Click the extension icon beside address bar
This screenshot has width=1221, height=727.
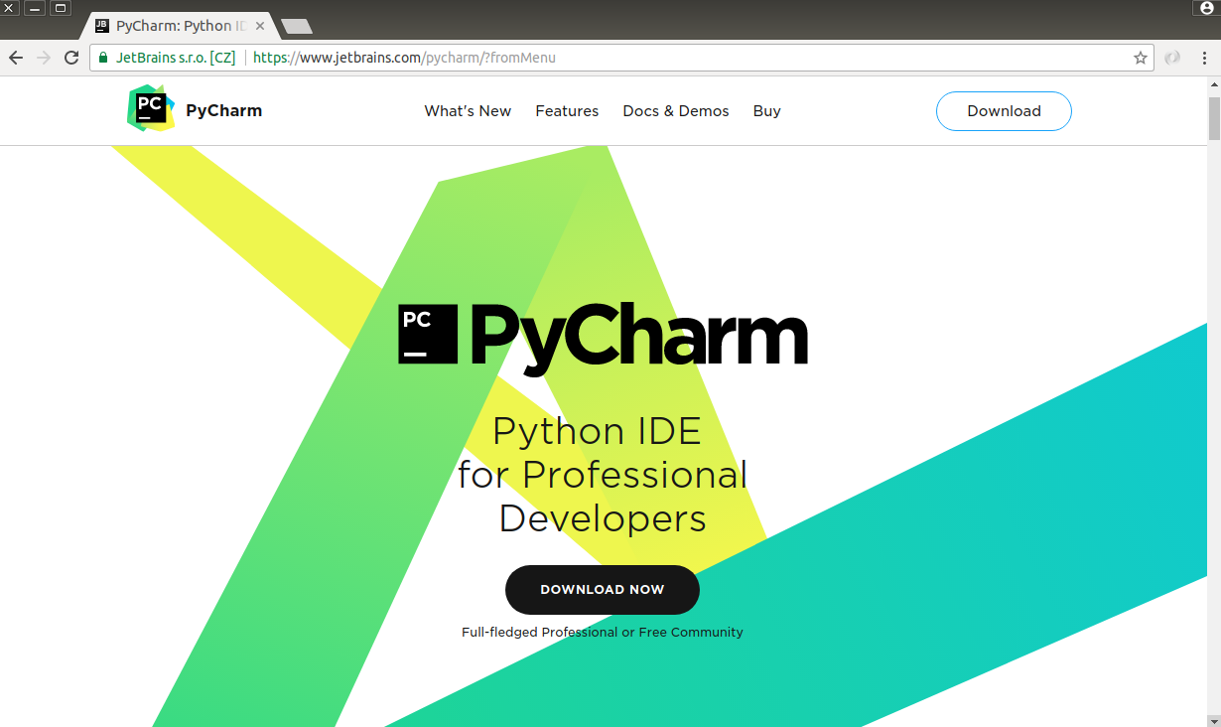(1172, 58)
